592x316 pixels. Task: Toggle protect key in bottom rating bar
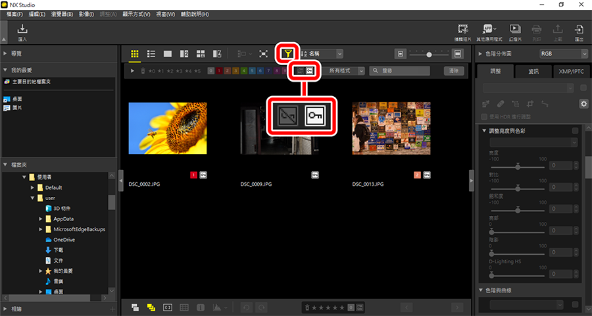pyautogui.click(x=359, y=307)
